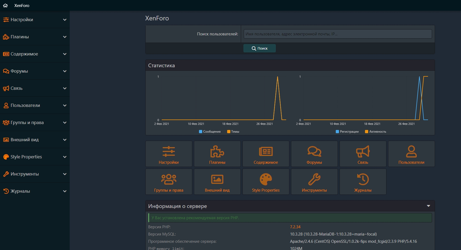Open the Форумы sidebar menu label
The height and width of the screenshot is (250, 461).
(19, 71)
